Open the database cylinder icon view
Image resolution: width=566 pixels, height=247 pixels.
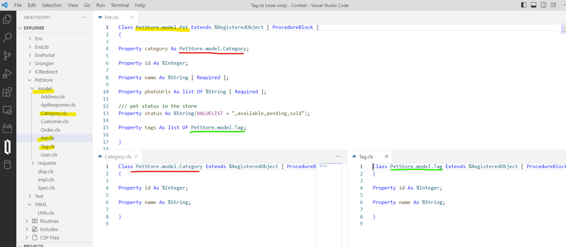click(x=7, y=165)
